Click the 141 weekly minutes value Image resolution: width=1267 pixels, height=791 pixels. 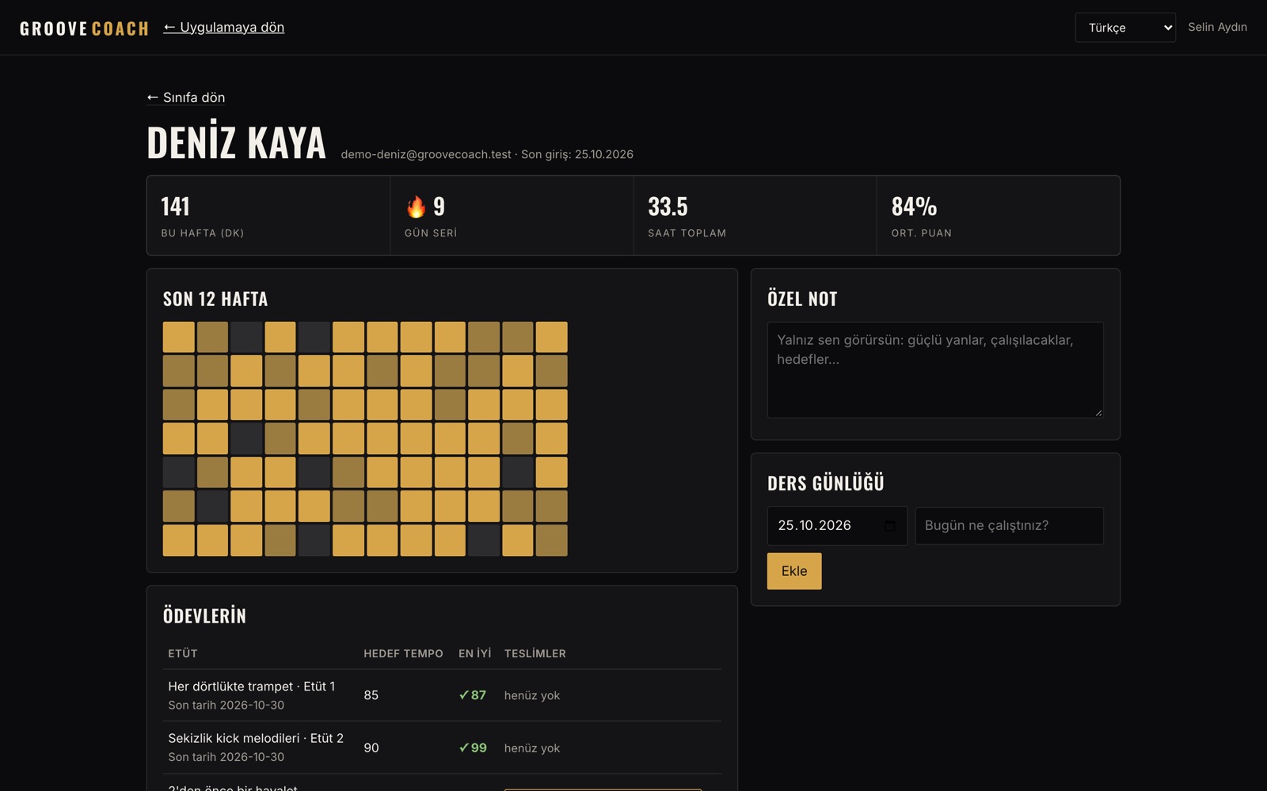[175, 206]
